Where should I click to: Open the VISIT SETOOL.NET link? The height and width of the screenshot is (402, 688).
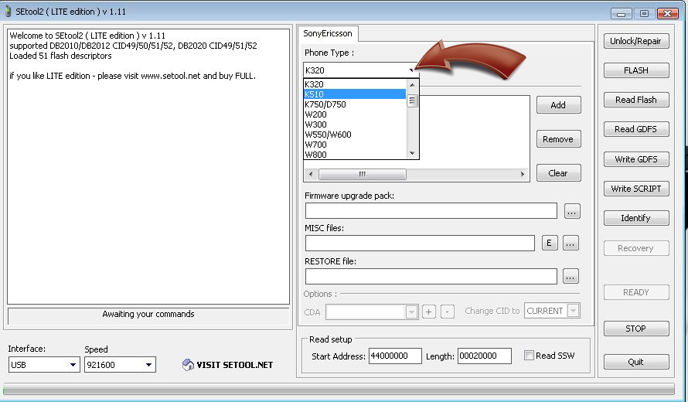234,365
